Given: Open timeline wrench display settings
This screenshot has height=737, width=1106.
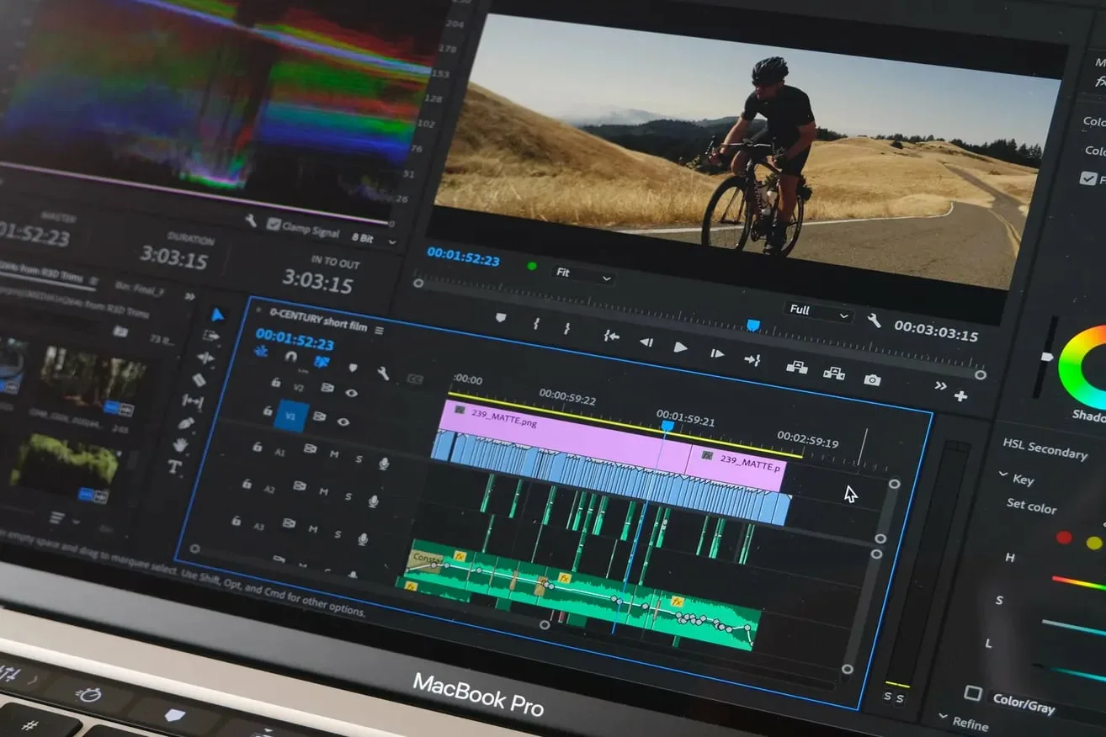Looking at the screenshot, I should [383, 373].
